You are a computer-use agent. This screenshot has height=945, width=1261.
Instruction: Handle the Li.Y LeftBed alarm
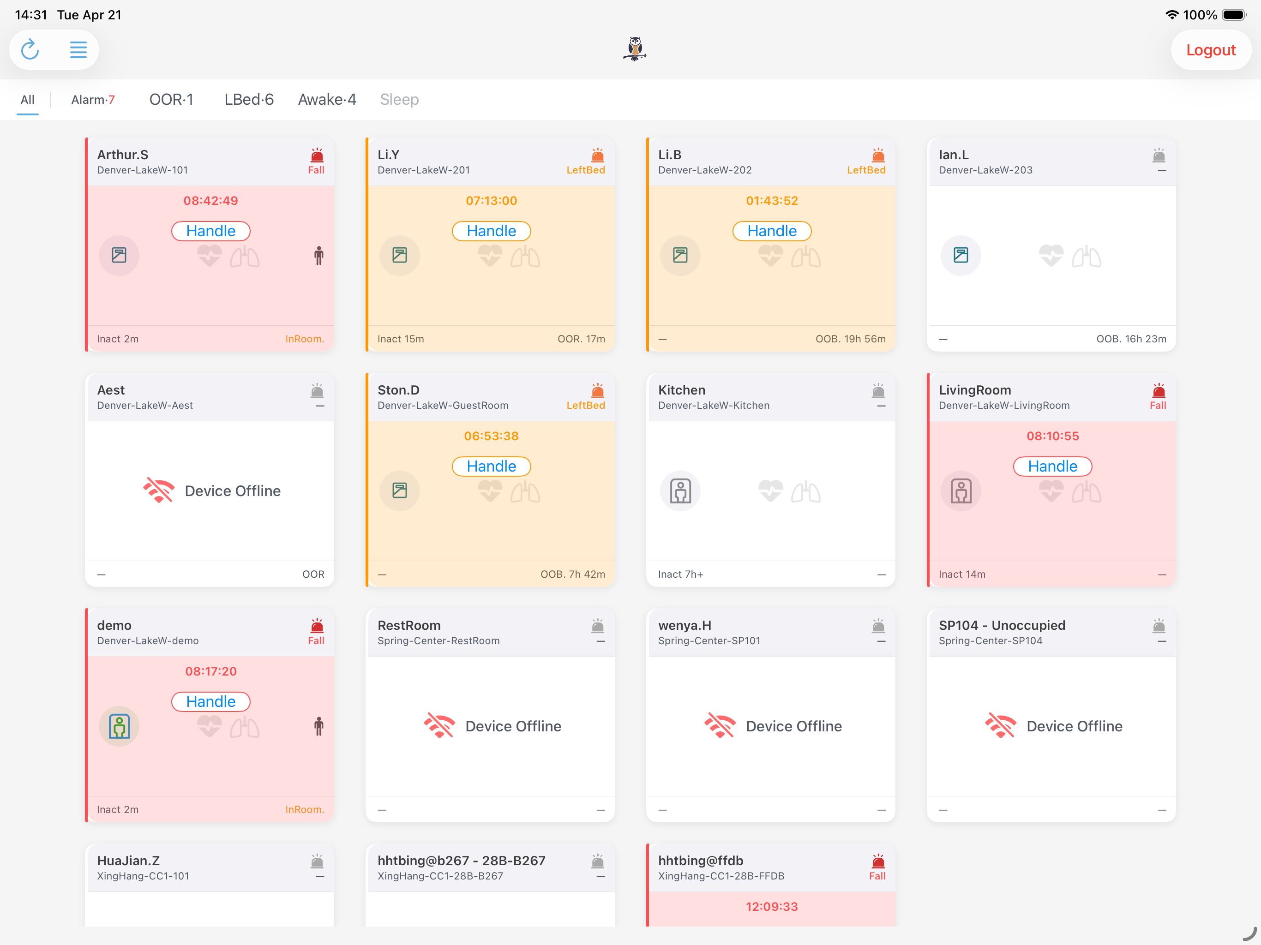tap(492, 231)
